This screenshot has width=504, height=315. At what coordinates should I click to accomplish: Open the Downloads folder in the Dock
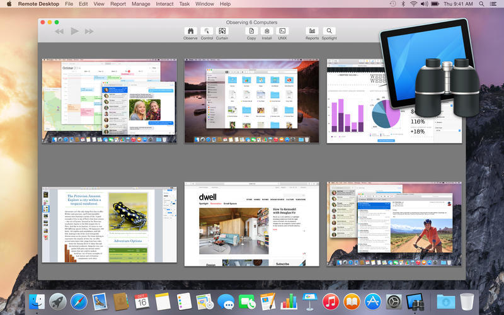click(446, 302)
